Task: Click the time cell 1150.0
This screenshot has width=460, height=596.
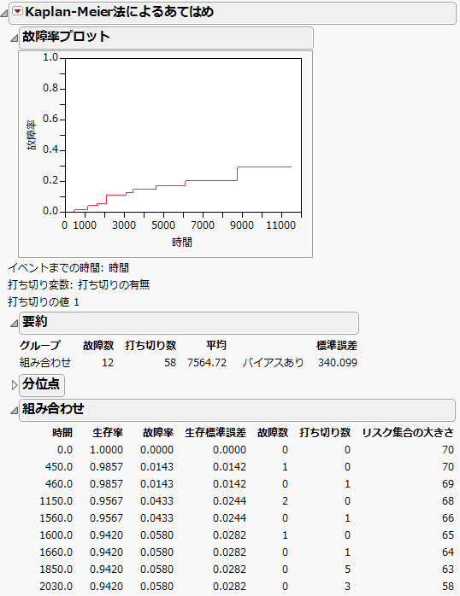Action: pyautogui.click(x=56, y=500)
